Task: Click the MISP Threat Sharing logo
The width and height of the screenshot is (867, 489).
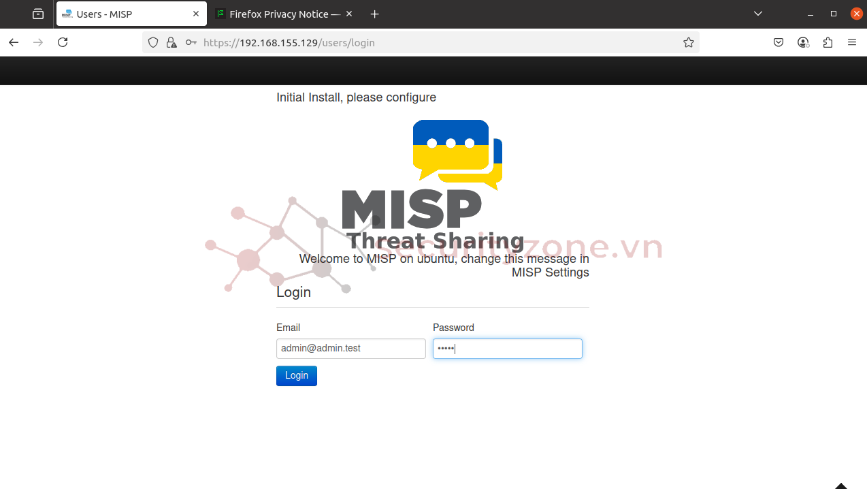Action: click(x=433, y=185)
